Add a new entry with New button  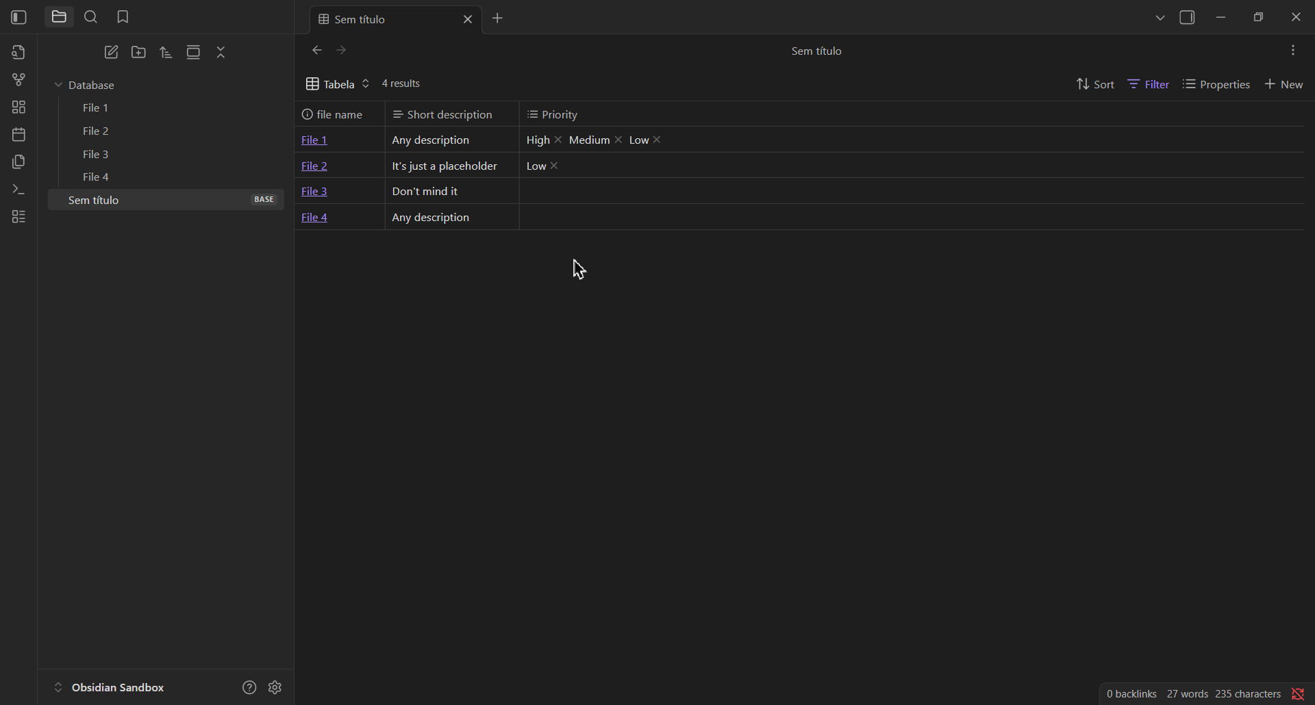pyautogui.click(x=1284, y=84)
